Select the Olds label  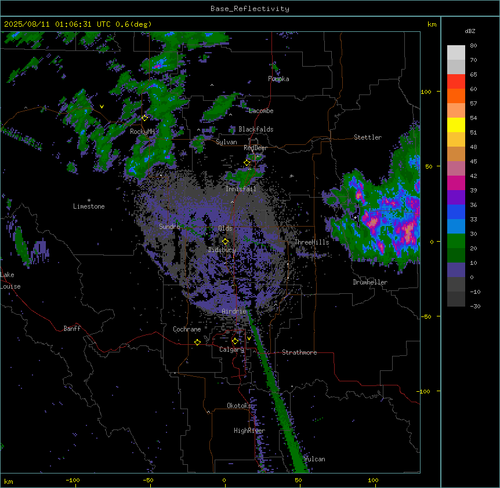(x=225, y=228)
